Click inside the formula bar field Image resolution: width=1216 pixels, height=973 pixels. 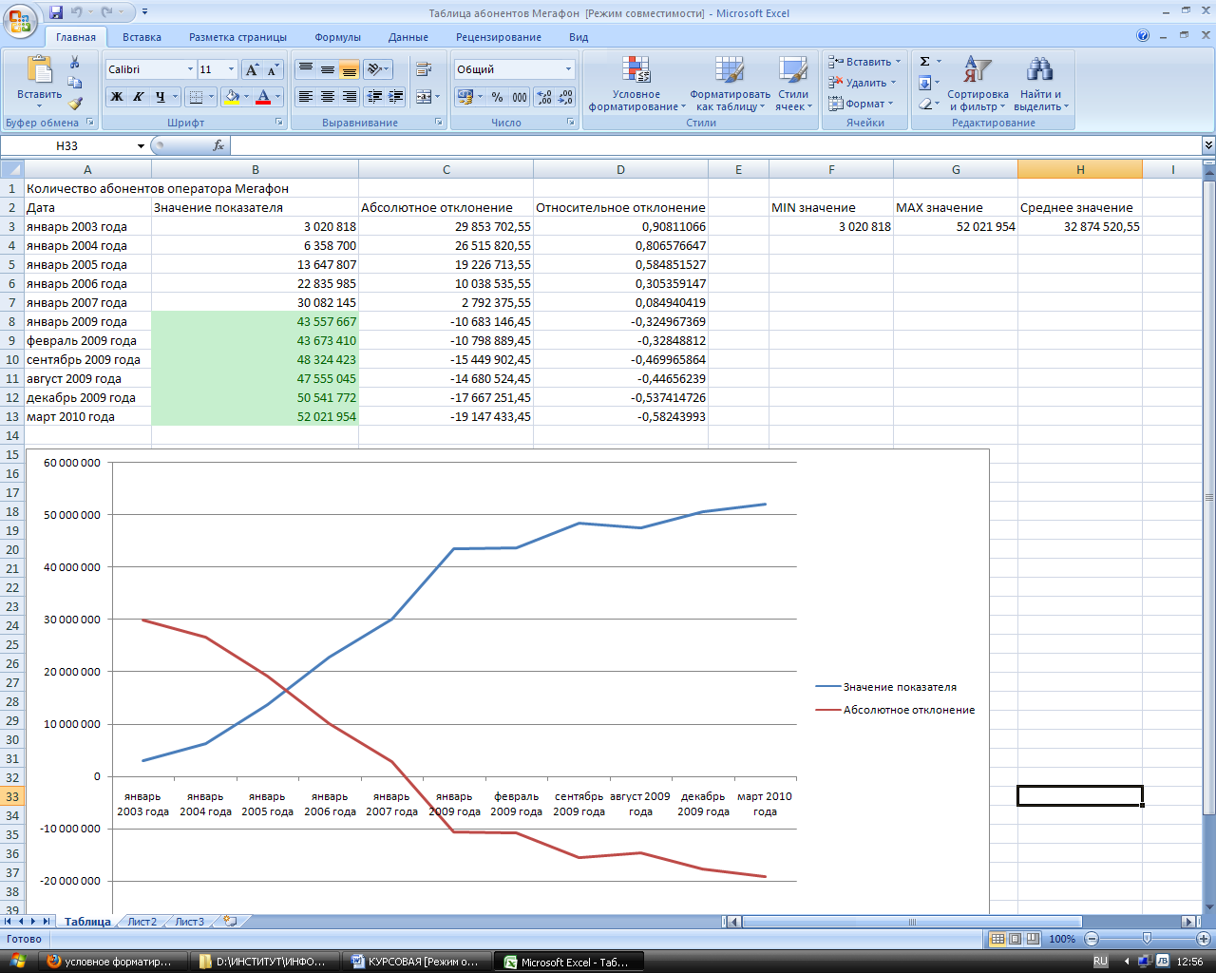714,145
